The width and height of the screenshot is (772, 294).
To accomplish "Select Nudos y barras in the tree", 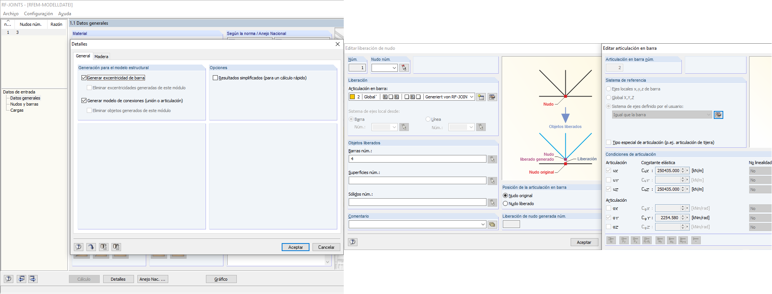I will 24,104.
